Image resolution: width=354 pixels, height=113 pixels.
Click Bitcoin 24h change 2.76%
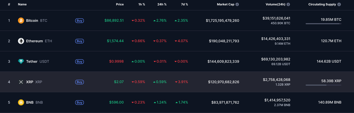[160, 20]
